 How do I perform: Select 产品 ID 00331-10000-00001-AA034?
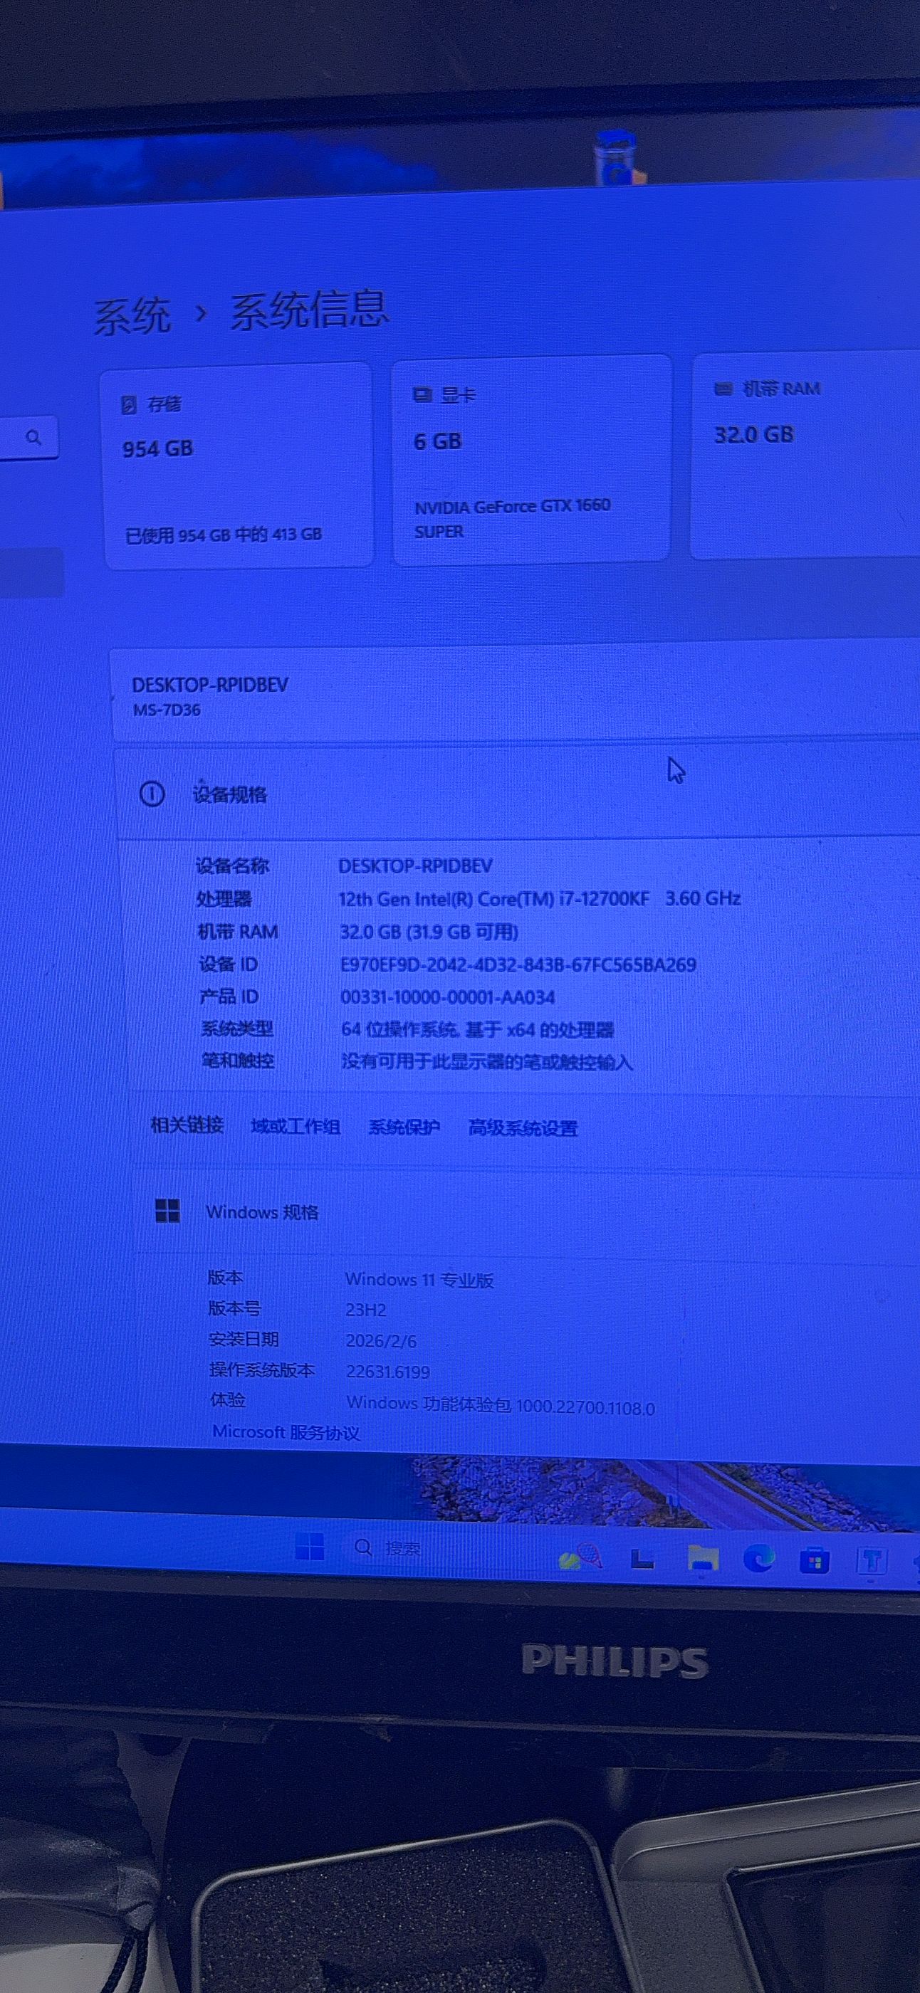448,996
